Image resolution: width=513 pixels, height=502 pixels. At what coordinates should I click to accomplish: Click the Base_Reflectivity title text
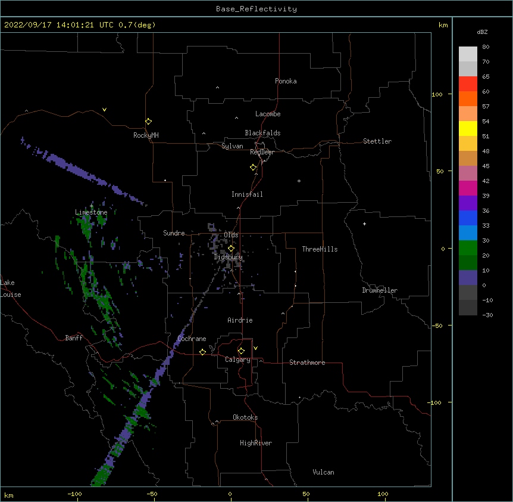(256, 9)
